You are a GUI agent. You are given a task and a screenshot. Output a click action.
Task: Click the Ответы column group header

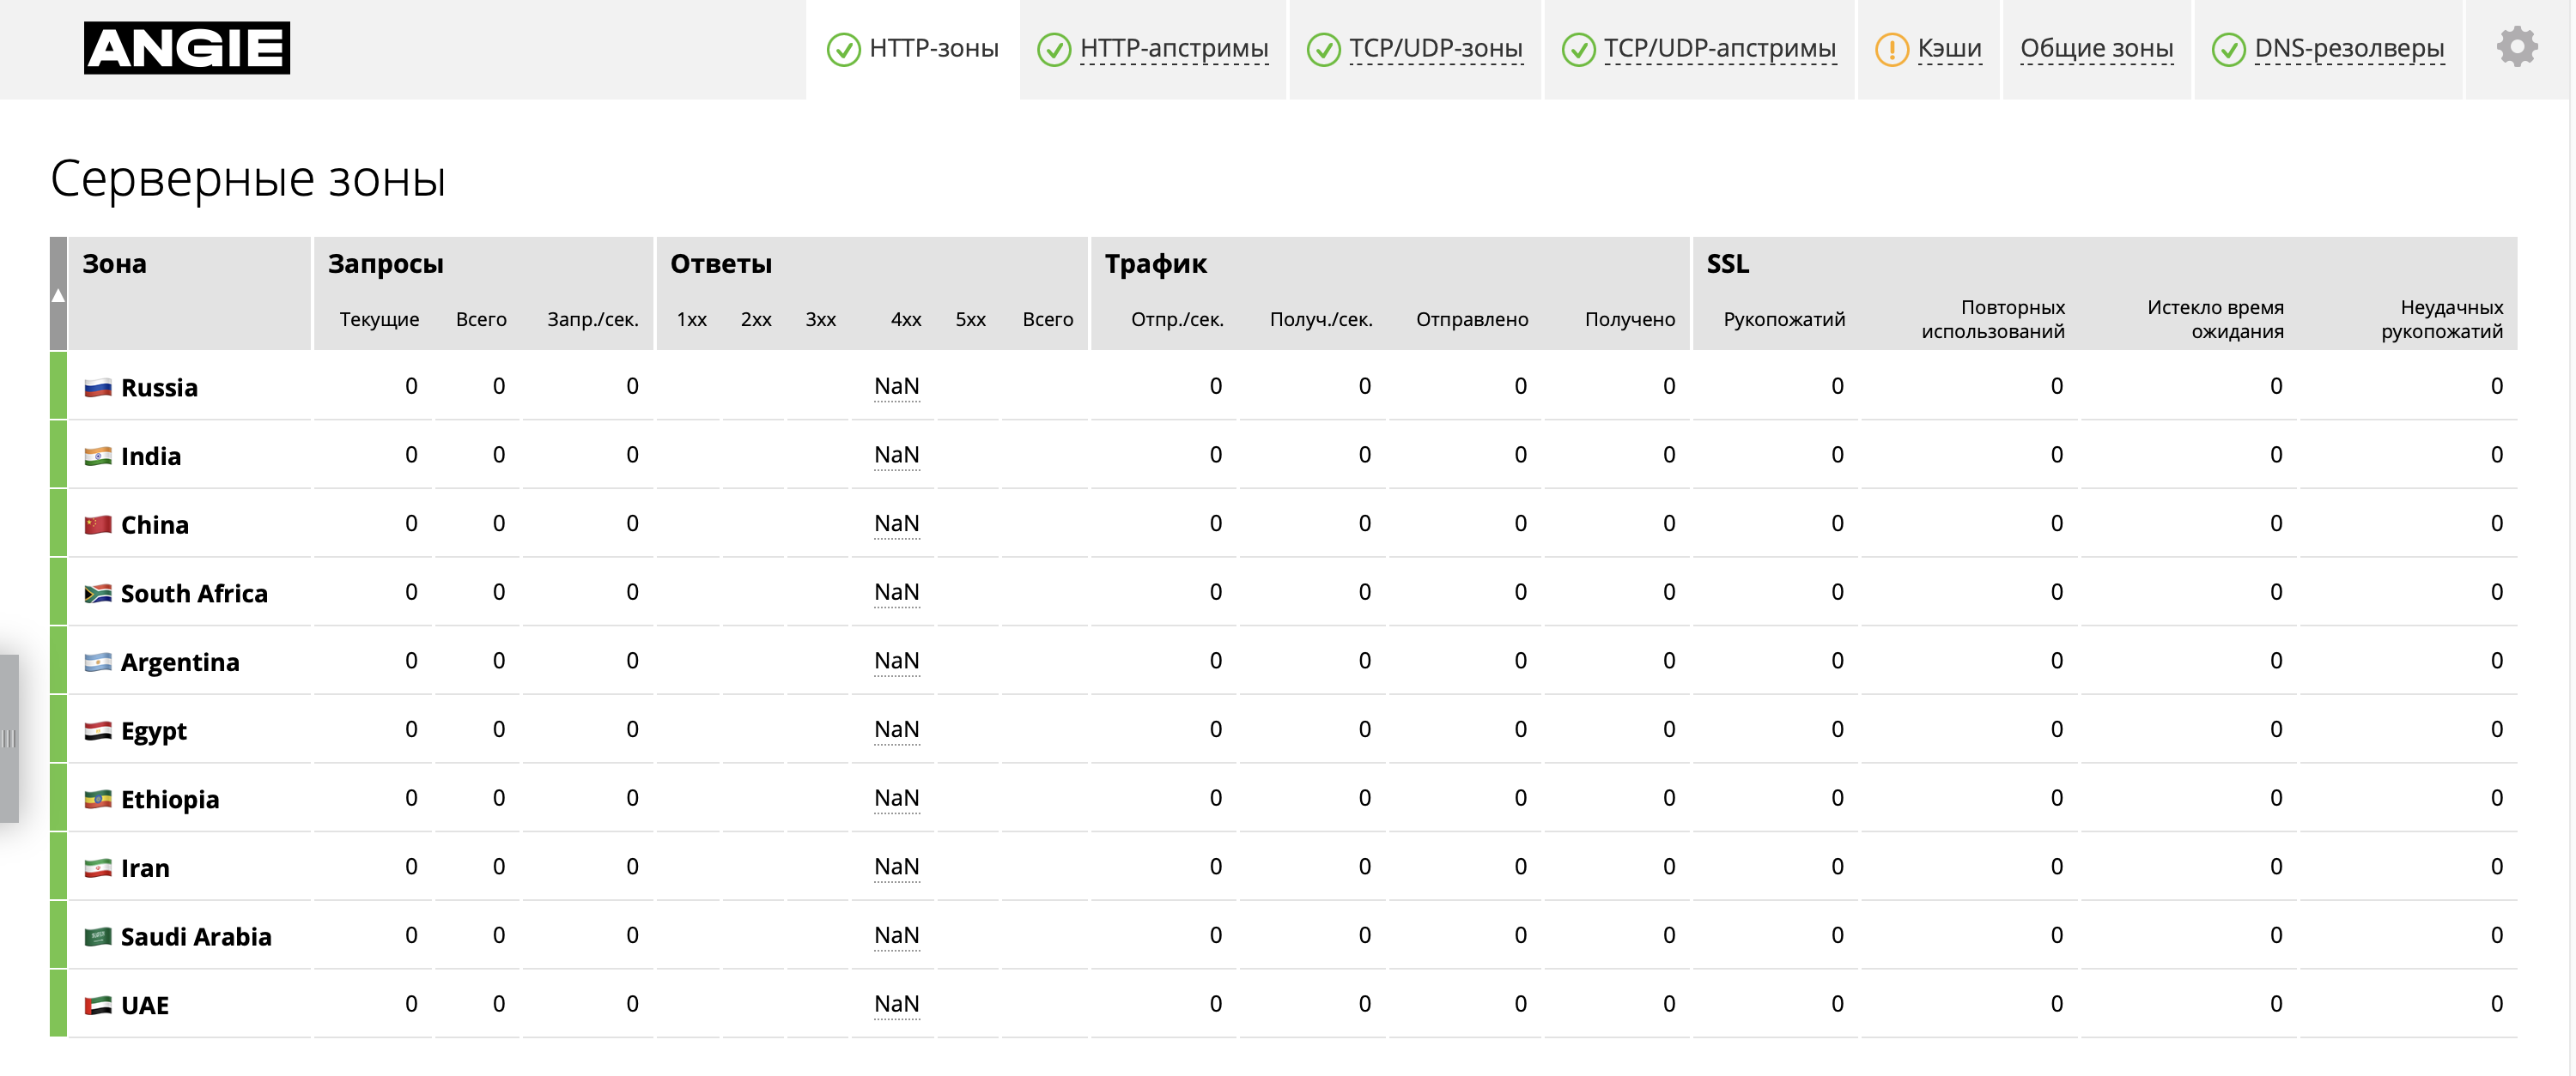point(721,263)
